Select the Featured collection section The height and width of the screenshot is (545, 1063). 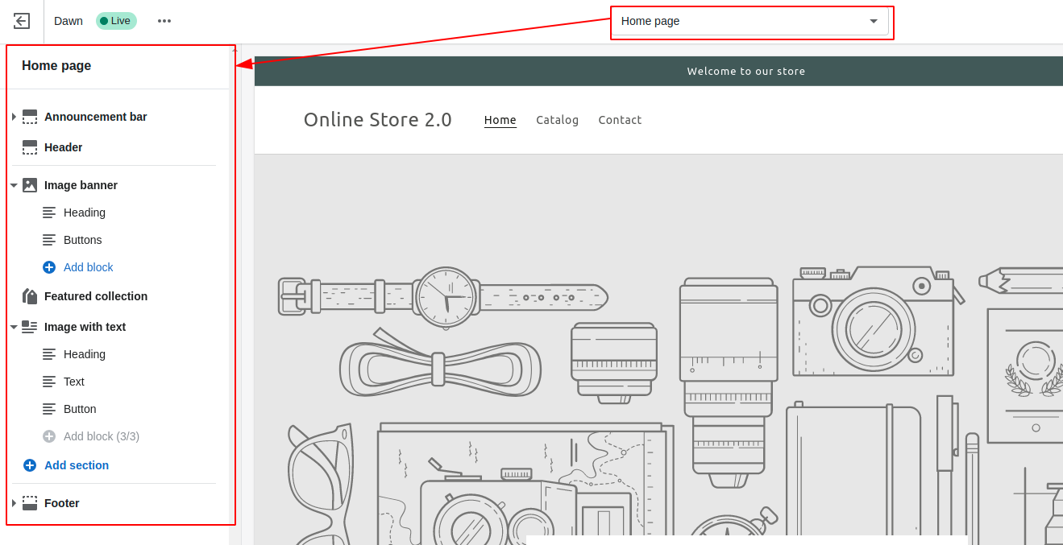point(96,296)
